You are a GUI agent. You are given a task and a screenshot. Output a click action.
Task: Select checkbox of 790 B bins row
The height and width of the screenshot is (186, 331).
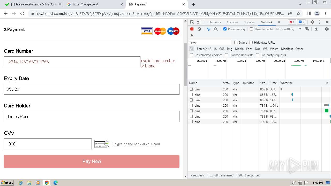[191, 122]
